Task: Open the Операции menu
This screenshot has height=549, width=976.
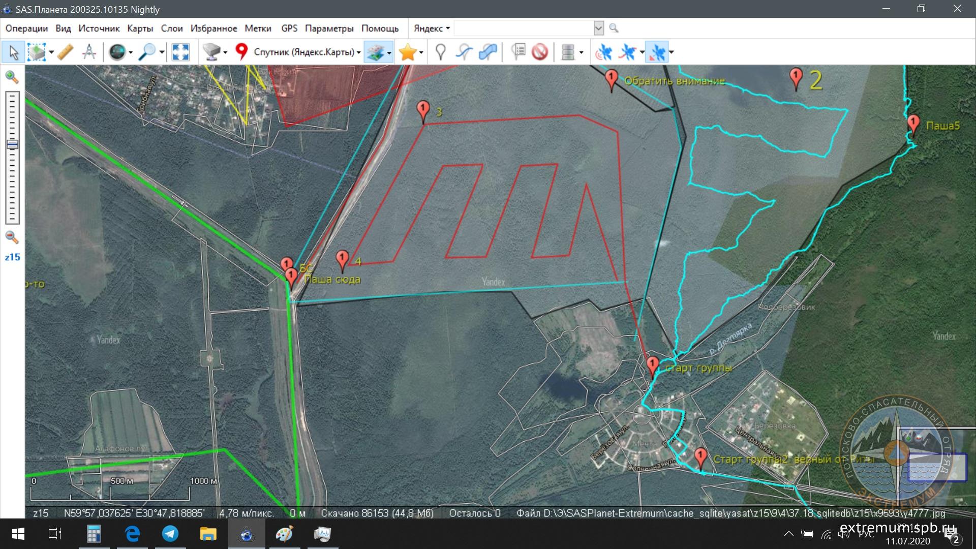Action: pos(26,28)
